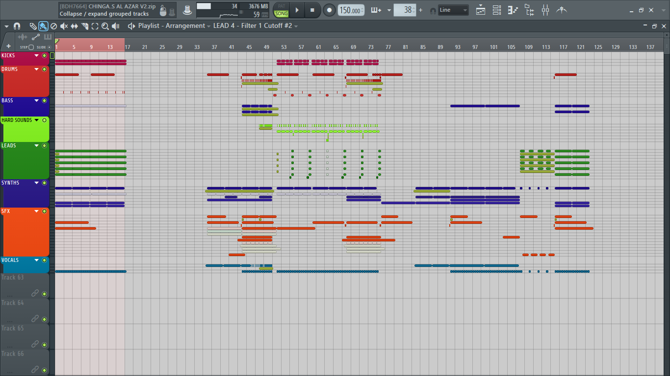Image resolution: width=670 pixels, height=376 pixels.
Task: Click the speaker icon before Playlist title
Action: 131,26
